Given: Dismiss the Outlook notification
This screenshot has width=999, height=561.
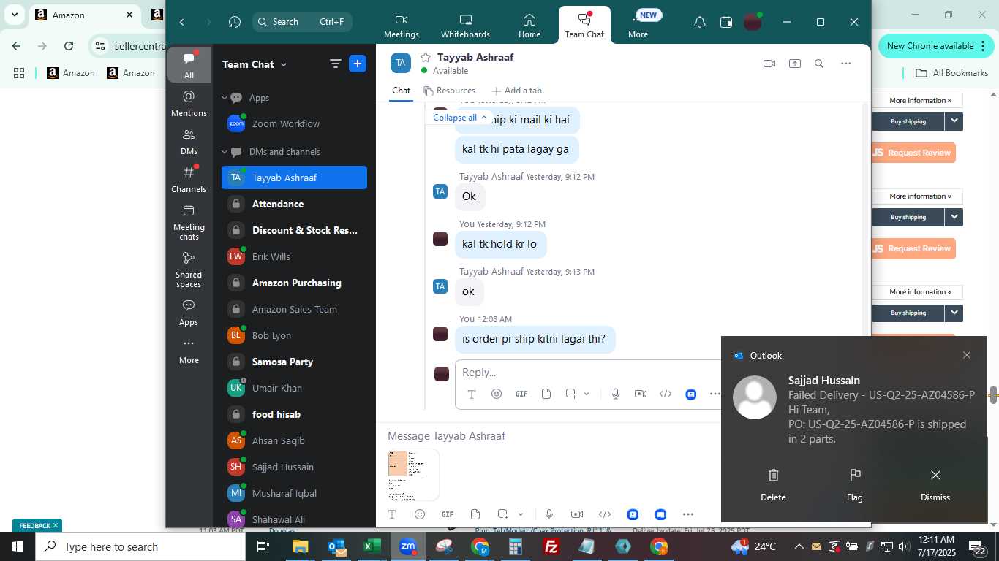Looking at the screenshot, I should [x=935, y=485].
